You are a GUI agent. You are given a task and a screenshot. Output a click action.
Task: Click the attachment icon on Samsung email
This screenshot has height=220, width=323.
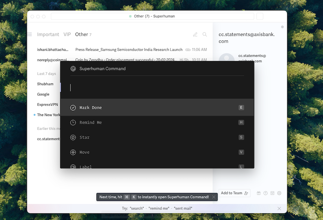188,50
